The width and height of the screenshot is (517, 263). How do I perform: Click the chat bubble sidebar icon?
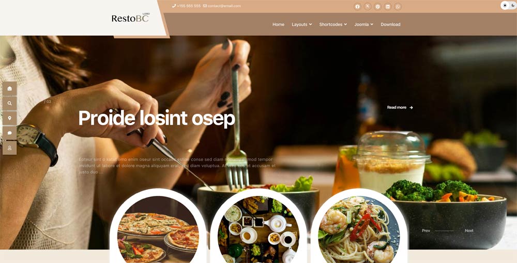(9, 133)
